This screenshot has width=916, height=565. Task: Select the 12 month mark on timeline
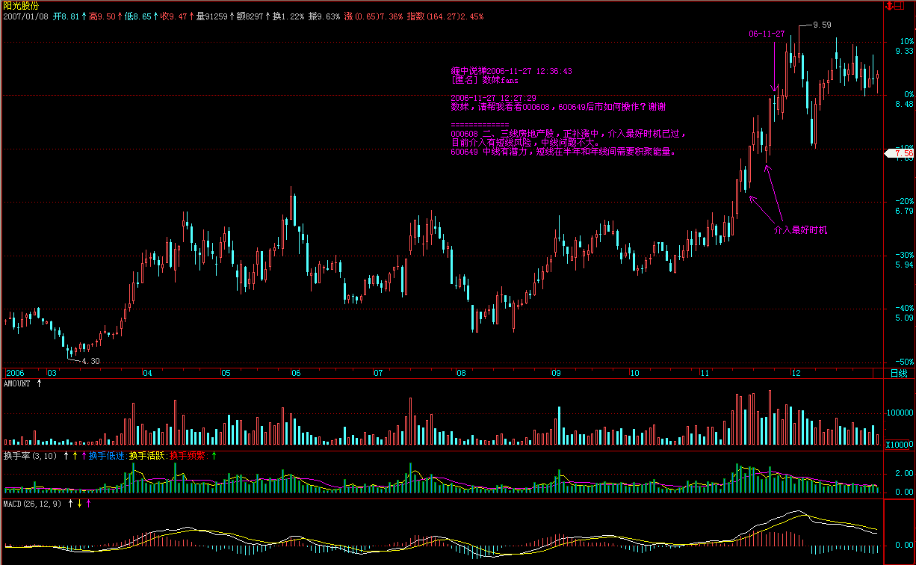[x=796, y=372]
